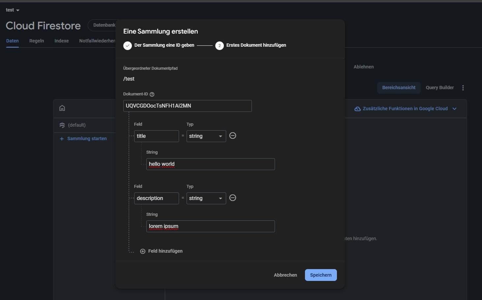The height and width of the screenshot is (300, 482).
Task: Click the cloud icon beside Zusätzliche Funktionen
Action: [x=357, y=109]
